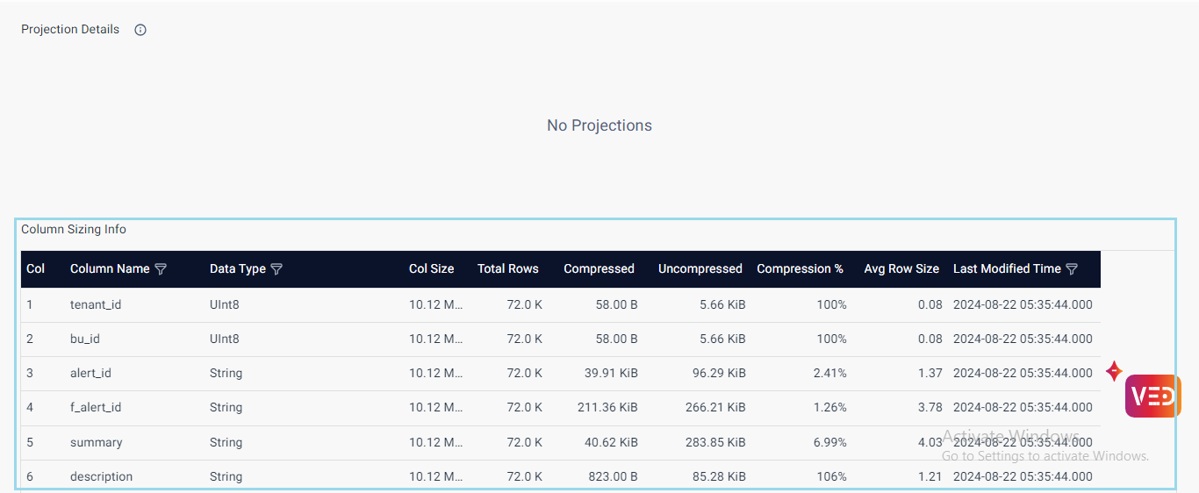Screen dimensions: 1199x493
Task: Select the description row name
Action: (101, 476)
